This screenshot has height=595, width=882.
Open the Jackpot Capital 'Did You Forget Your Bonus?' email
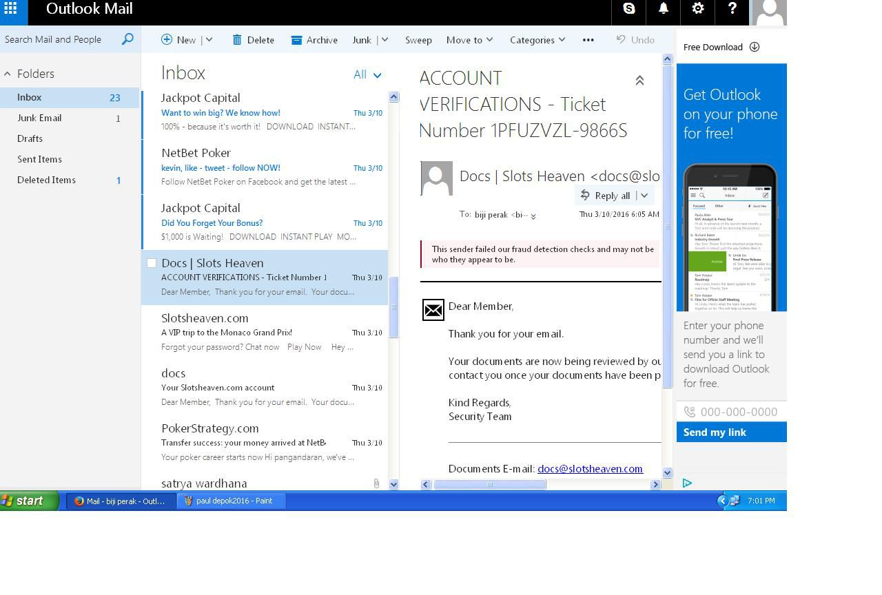click(x=265, y=222)
